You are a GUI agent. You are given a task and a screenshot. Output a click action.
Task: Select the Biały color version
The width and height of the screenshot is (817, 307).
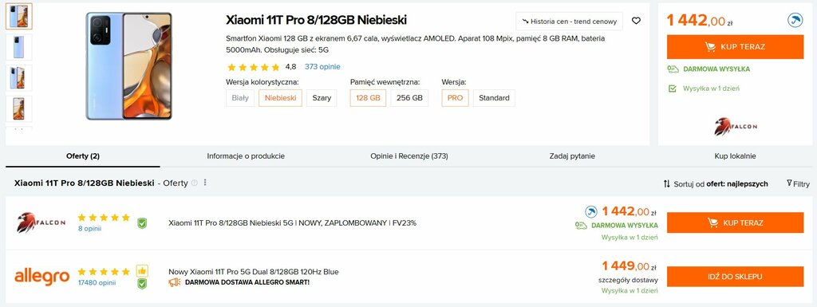point(240,98)
